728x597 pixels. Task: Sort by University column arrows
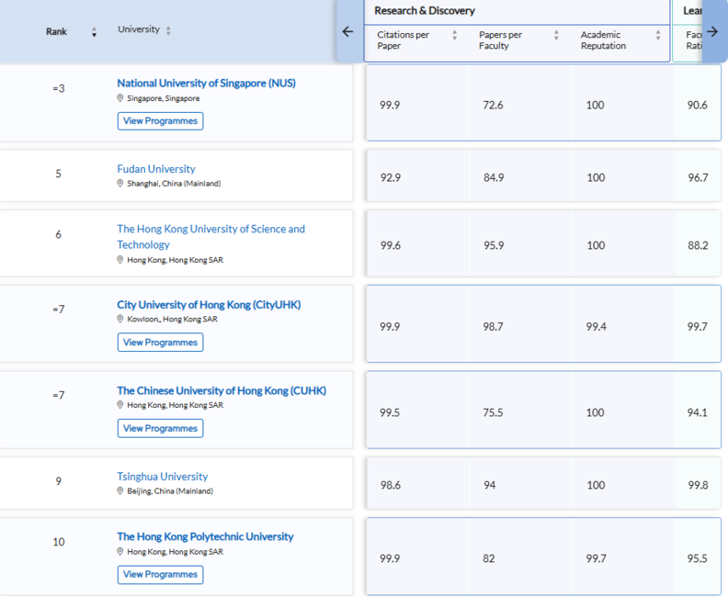tap(168, 31)
